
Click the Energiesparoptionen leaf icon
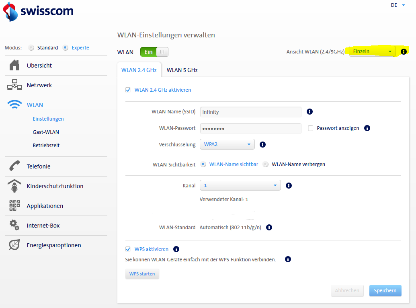(14, 245)
